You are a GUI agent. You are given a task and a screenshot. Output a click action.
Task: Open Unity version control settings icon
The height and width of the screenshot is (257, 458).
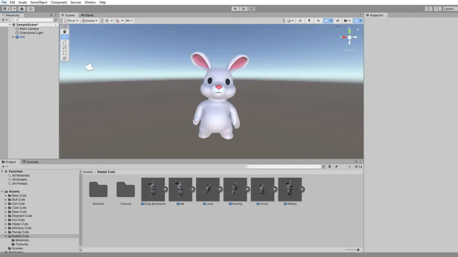coord(31,9)
